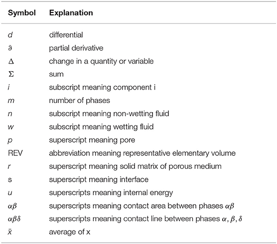Select the Delta symbol Δ
Image resolution: width=277 pixels, height=244 pixels.
(11, 61)
